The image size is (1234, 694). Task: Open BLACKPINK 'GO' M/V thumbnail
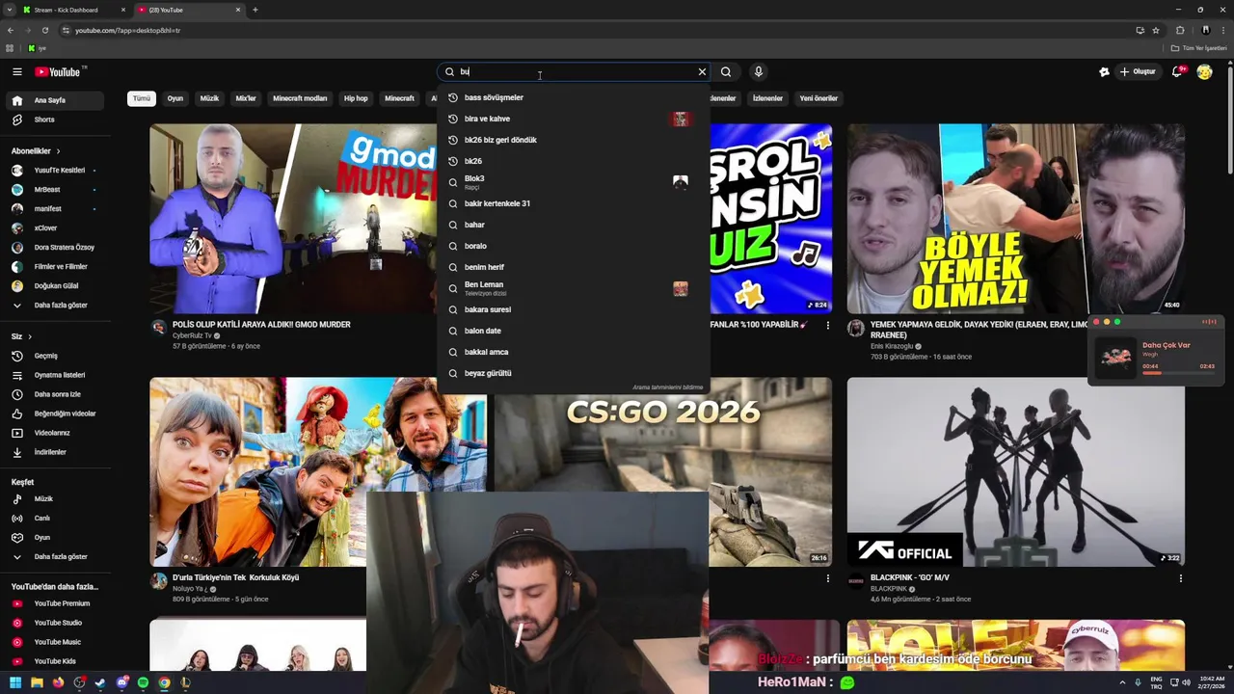(1016, 471)
